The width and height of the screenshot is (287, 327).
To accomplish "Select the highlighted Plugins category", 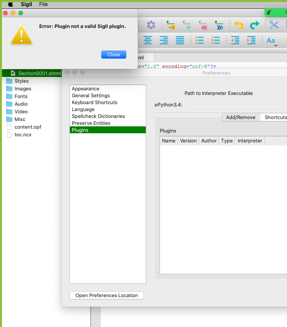I will pyautogui.click(x=108, y=130).
